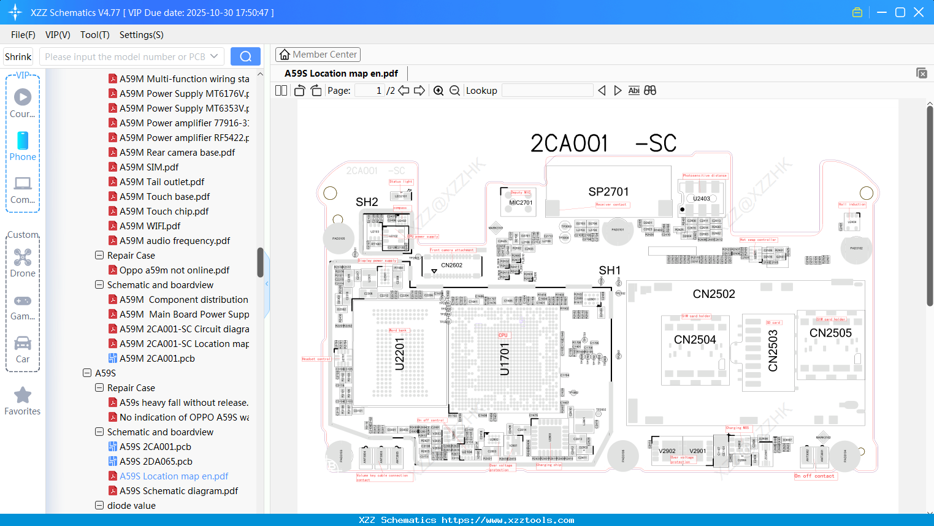Open the Settings(S) menu

point(142,35)
